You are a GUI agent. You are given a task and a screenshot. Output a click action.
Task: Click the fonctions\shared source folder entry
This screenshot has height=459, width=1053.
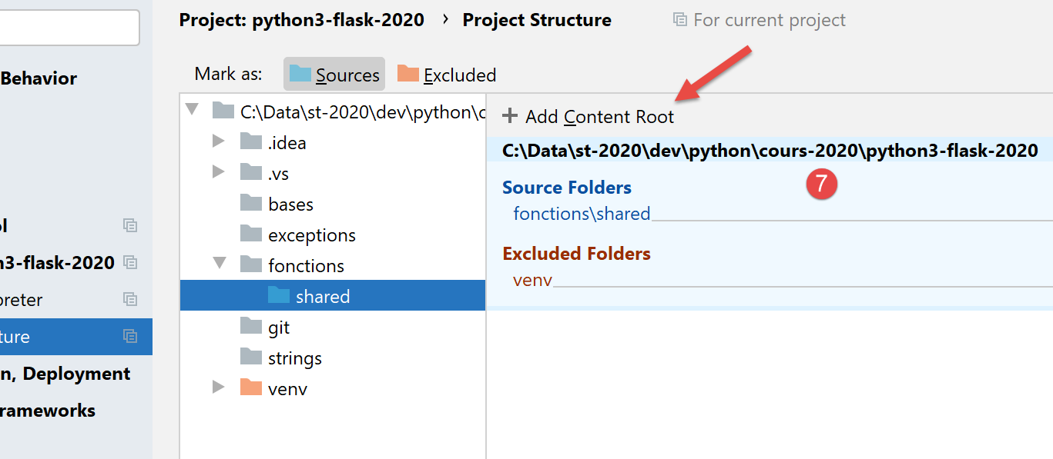pos(582,213)
